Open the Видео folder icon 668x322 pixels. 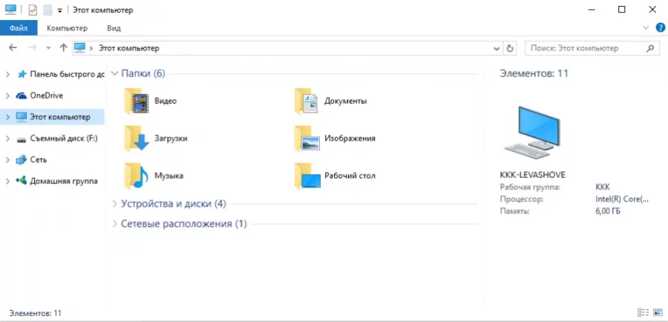(137, 101)
